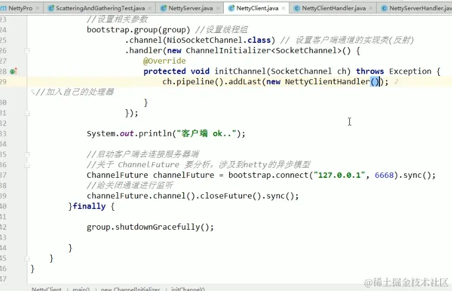Screen dimensions: 452x291
Task: Click the "客户端 ok.." string
Action: click(x=206, y=133)
